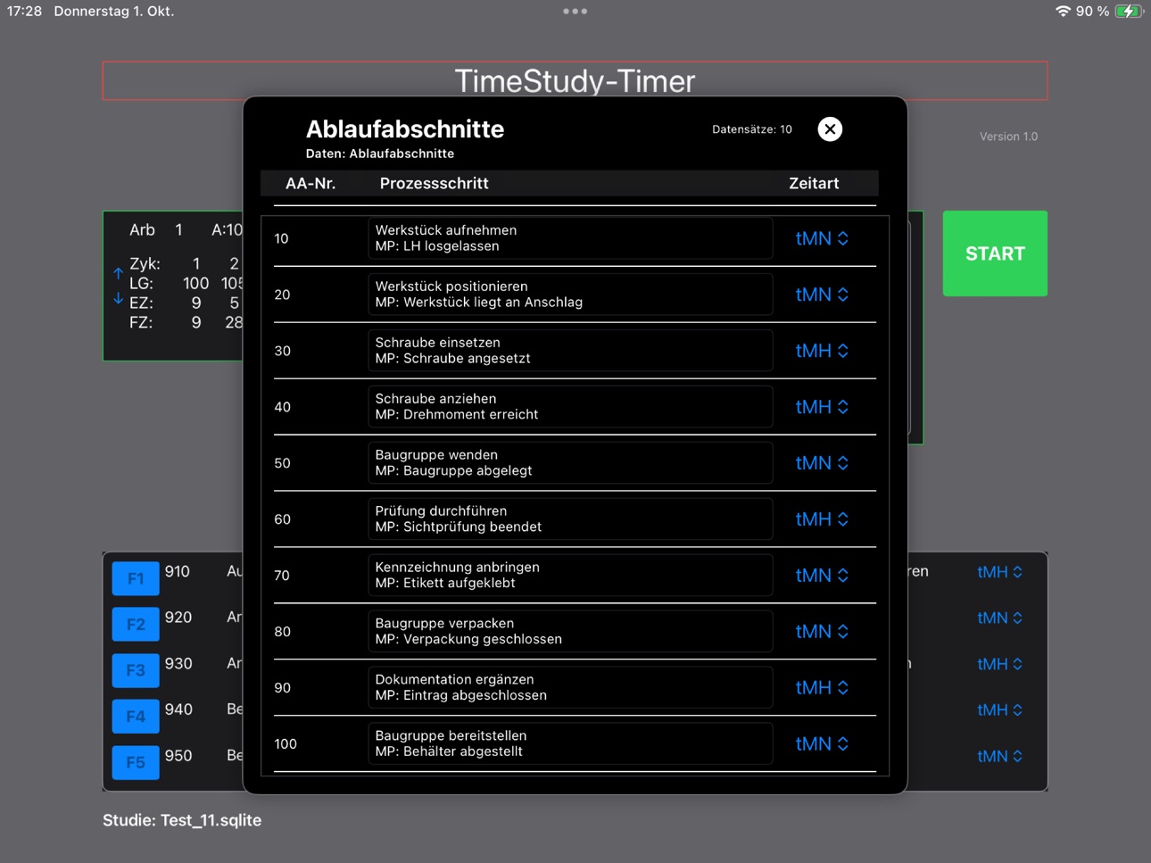Tap the Zeitart column header
This screenshot has width=1151, height=863.
tap(814, 183)
